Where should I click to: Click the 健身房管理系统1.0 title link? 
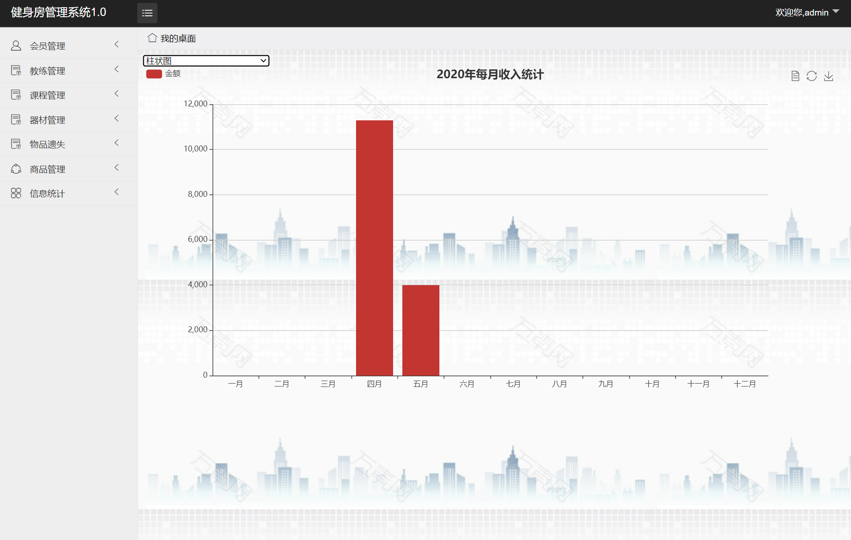(59, 13)
